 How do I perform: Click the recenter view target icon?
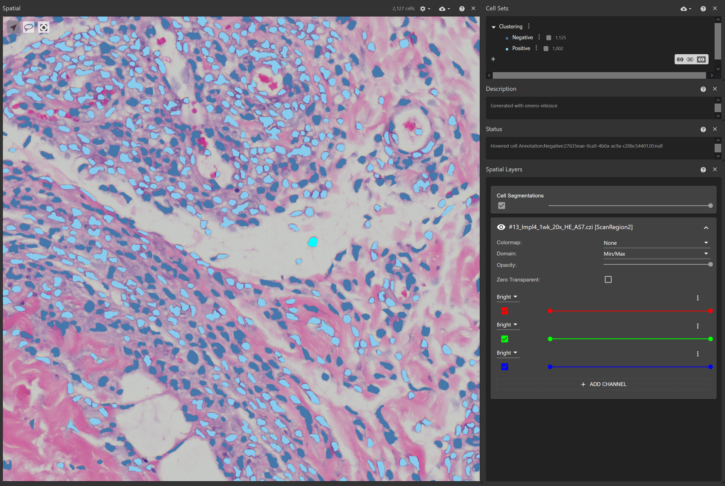point(44,28)
